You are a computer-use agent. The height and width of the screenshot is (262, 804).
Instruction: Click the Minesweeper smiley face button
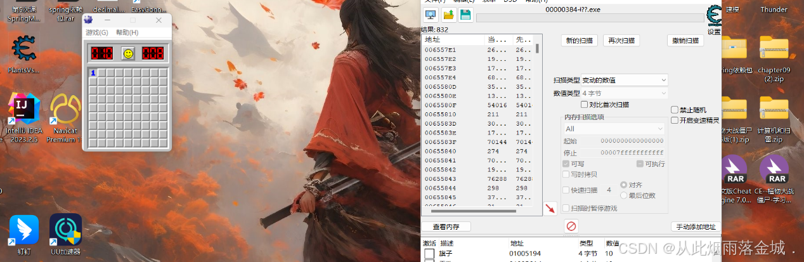[x=128, y=53]
